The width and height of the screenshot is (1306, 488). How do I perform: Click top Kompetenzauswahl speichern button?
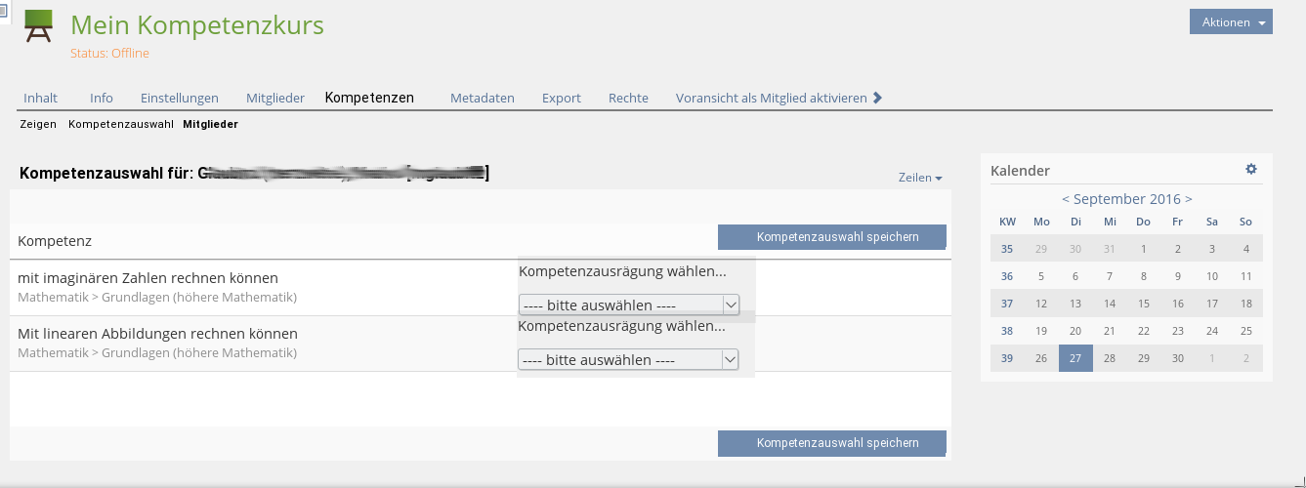pyautogui.click(x=832, y=237)
